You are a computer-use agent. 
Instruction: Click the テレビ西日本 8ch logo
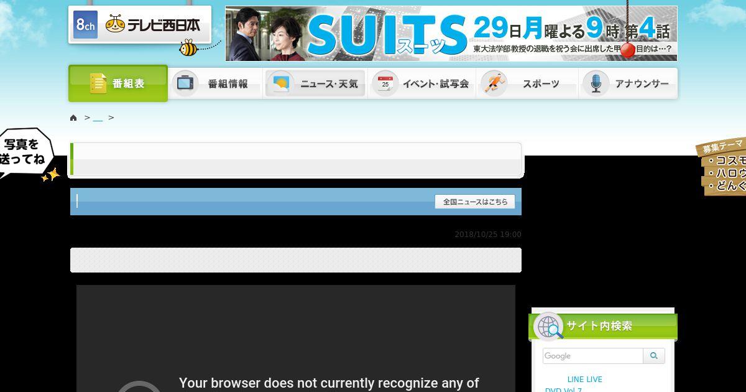(x=139, y=25)
